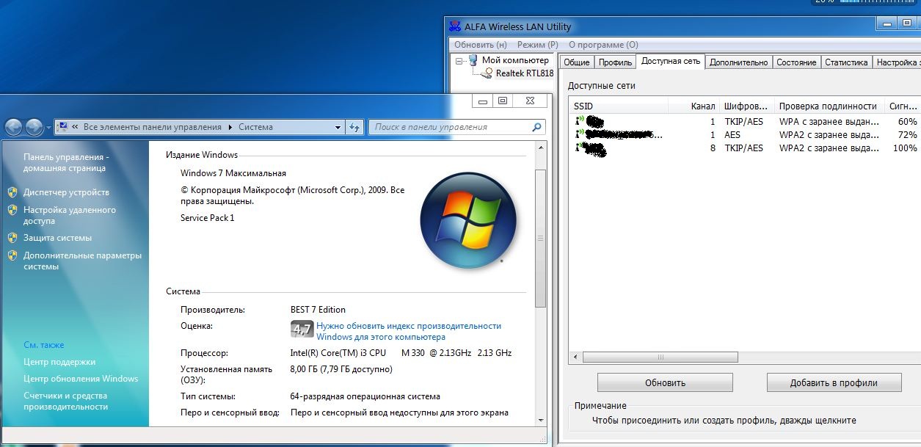This screenshot has height=447, width=921.
Task: Collapse the Мой компьютер tree node
Action: coord(459,61)
